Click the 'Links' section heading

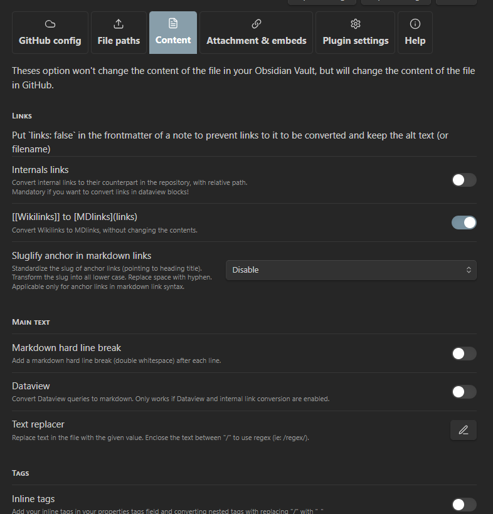coord(22,116)
